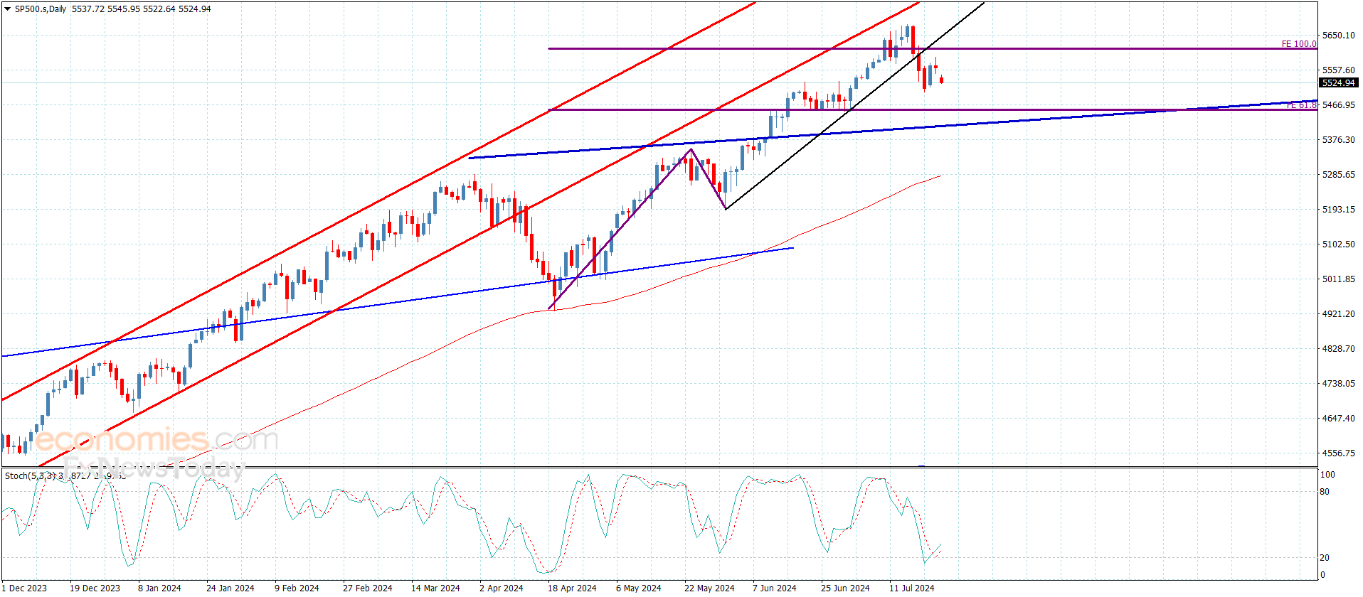Open the dropdown arrow beside SP500.s,Daily
This screenshot has height=597, width=1363.
coord(8,9)
